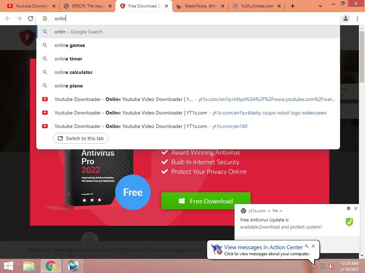
Task: Reload the page with the refresh icon
Action: [x=31, y=18]
